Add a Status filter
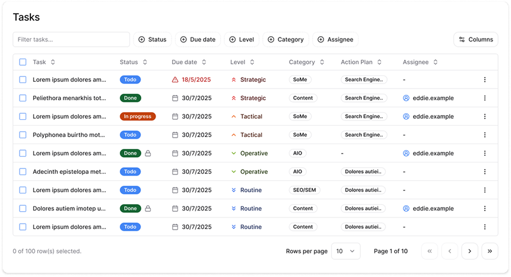The image size is (511, 277). pos(153,40)
